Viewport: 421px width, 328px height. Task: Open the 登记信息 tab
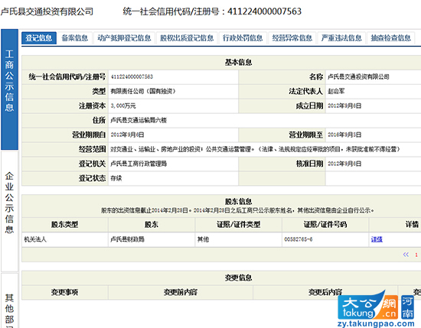(x=39, y=37)
